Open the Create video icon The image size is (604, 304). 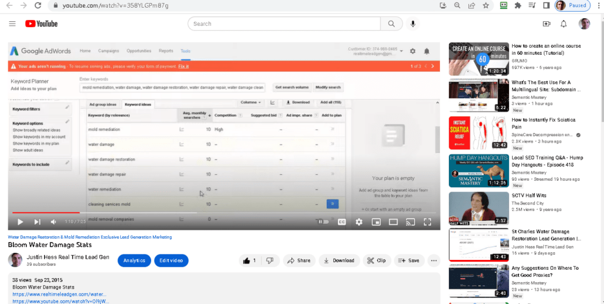tap(546, 24)
